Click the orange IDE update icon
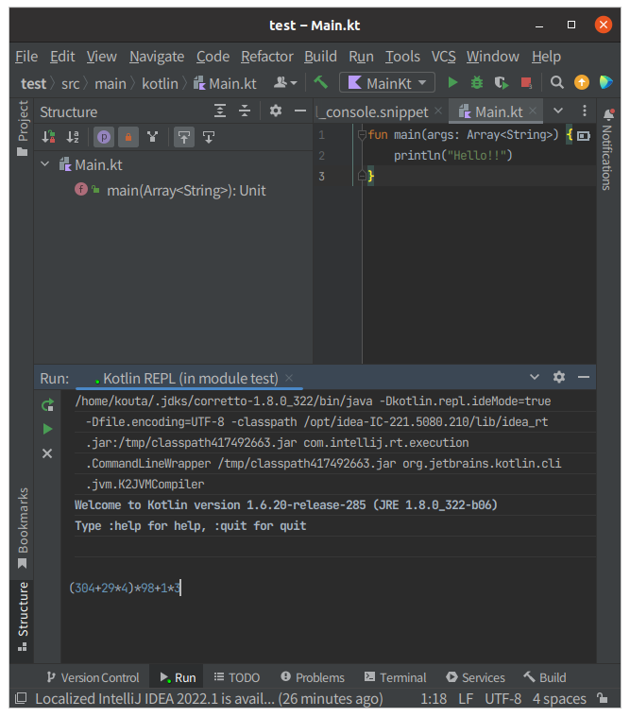This screenshot has height=717, width=630. (582, 83)
